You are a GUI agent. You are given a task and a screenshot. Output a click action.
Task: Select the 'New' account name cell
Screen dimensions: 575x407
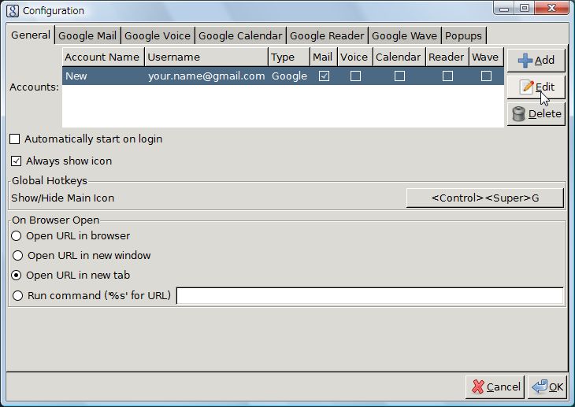coord(103,76)
